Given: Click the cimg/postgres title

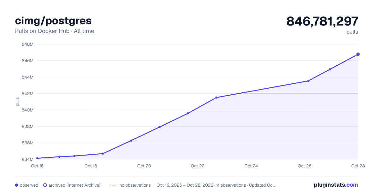Looking at the screenshot, I should click(53, 21).
